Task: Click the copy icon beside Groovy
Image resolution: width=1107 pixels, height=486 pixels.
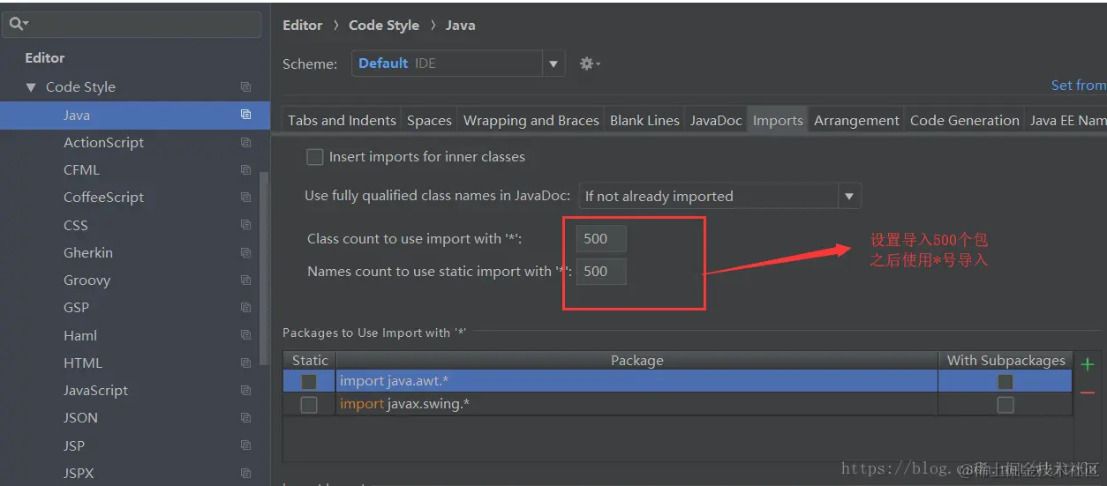Action: coord(245,280)
